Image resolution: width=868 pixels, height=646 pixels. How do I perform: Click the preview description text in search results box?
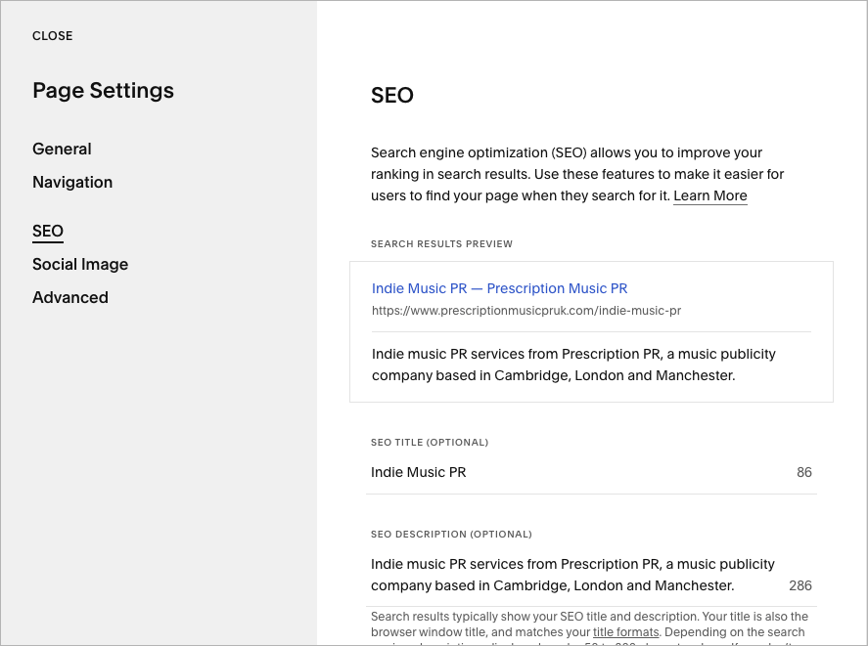pos(573,365)
